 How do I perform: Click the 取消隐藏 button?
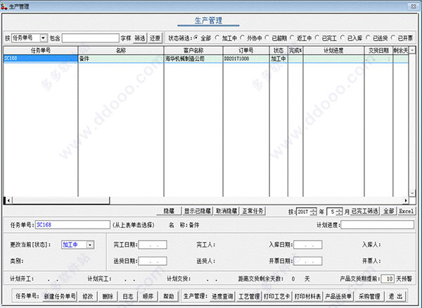point(226,211)
